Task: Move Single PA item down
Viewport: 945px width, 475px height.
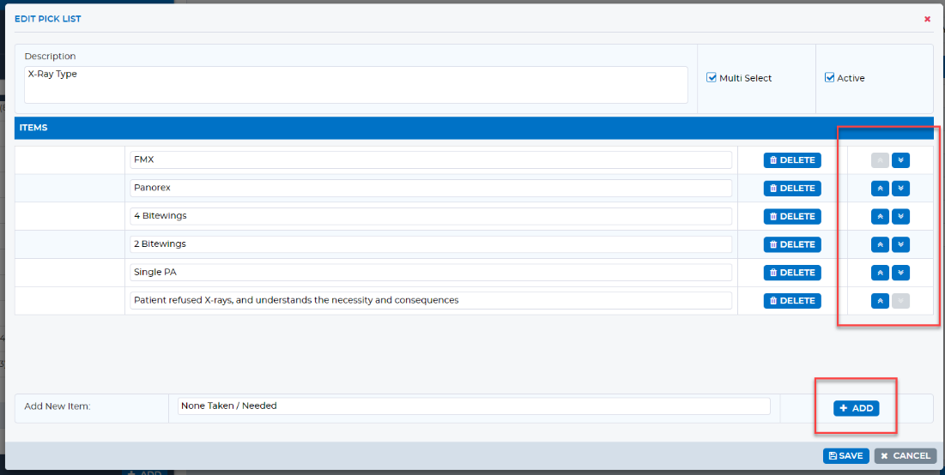Action: click(900, 273)
